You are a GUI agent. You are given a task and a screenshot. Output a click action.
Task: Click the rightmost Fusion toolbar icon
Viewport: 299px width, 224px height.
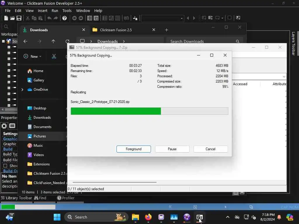tap(238, 18)
